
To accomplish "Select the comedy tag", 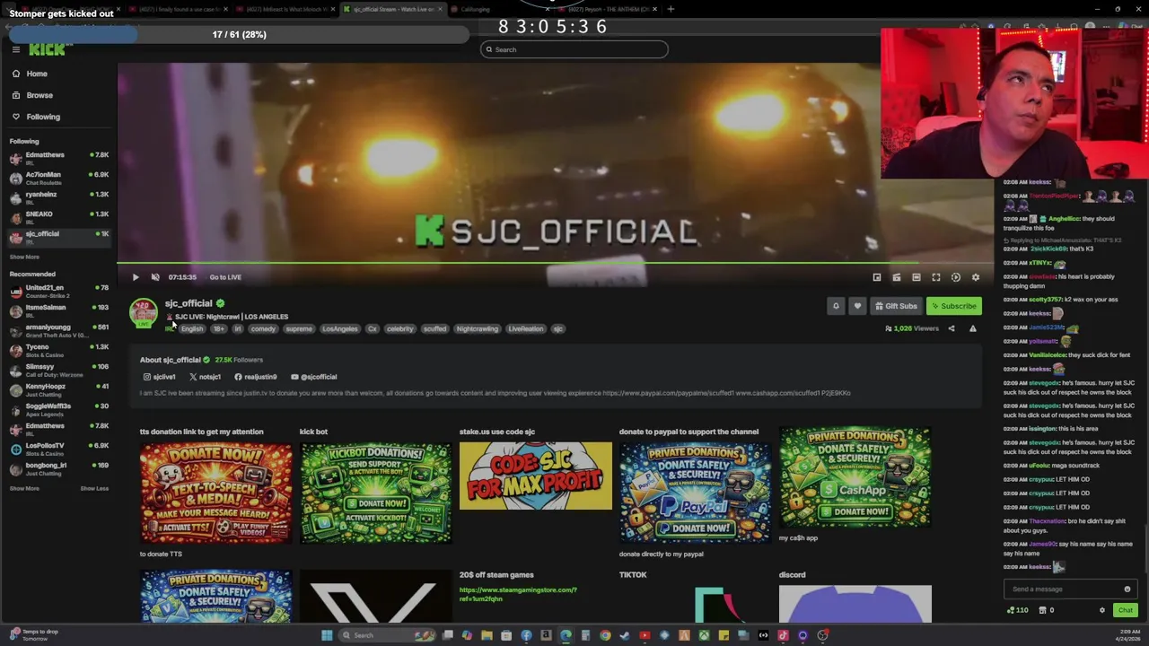I will [x=263, y=329].
